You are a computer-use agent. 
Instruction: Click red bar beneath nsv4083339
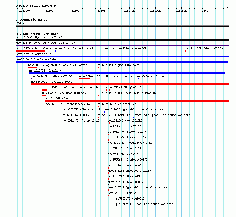tap(33, 68)
